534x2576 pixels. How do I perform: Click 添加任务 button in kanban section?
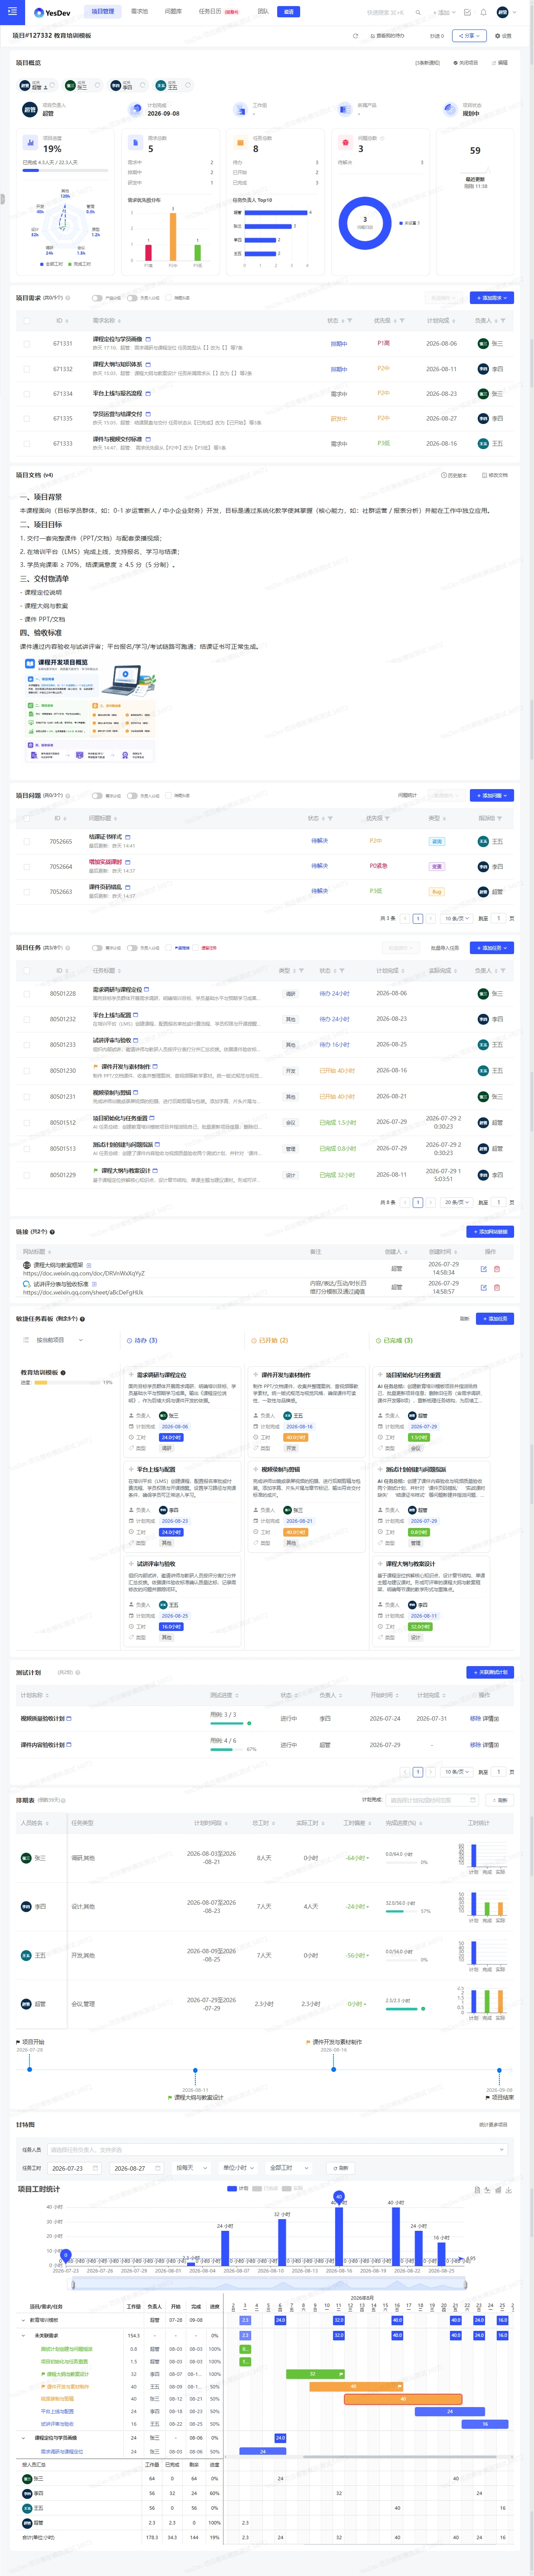495,1319
